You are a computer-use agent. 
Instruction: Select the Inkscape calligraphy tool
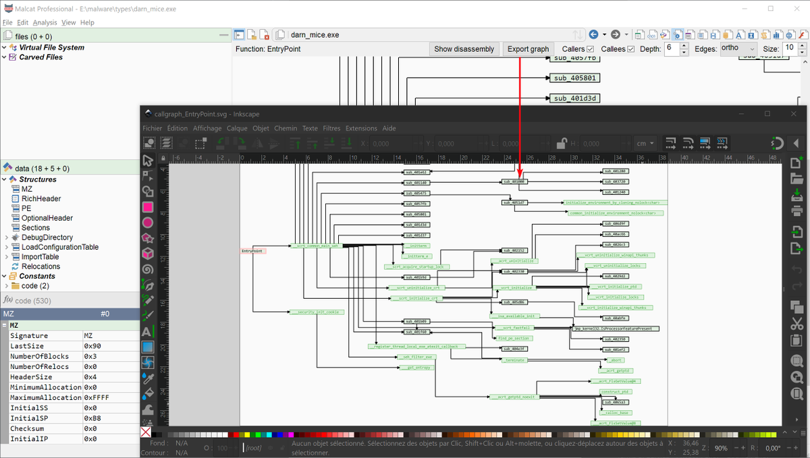pos(147,316)
